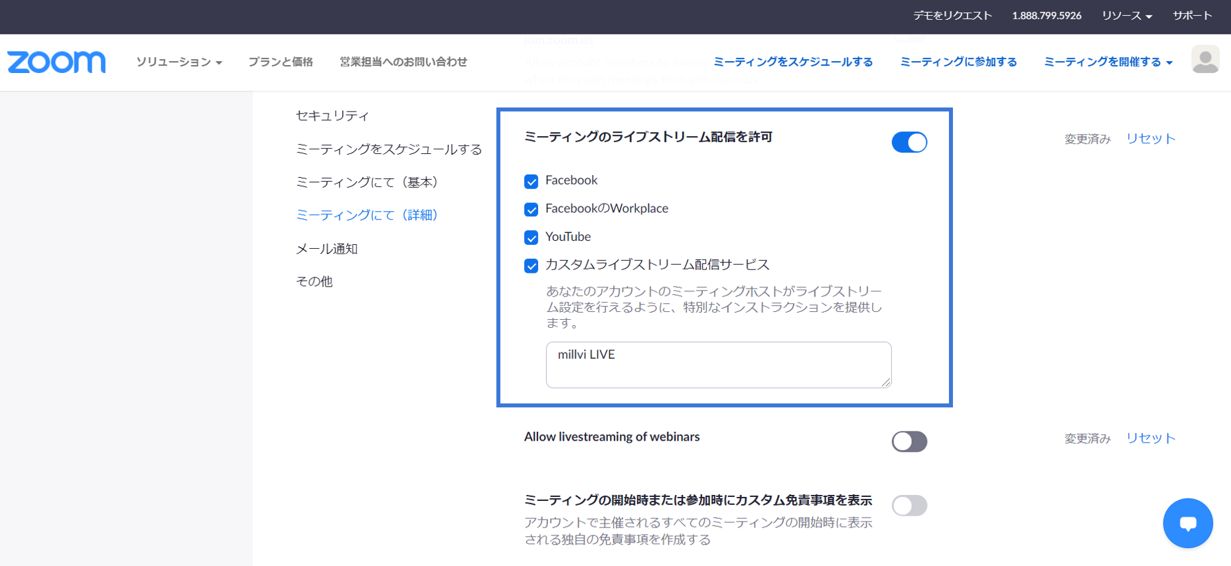Screen dimensions: 1231x566
Task: Click ミーティングに参加する link
Action: [x=958, y=62]
